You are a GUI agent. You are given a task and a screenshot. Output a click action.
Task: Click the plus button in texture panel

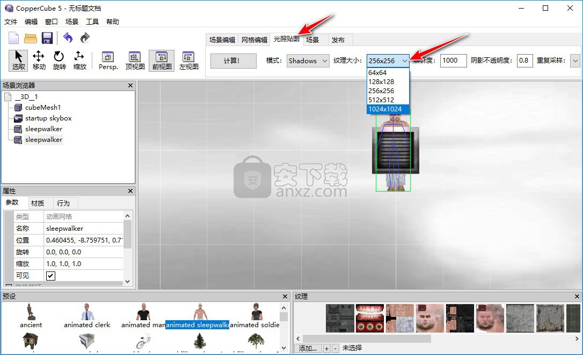326,349
